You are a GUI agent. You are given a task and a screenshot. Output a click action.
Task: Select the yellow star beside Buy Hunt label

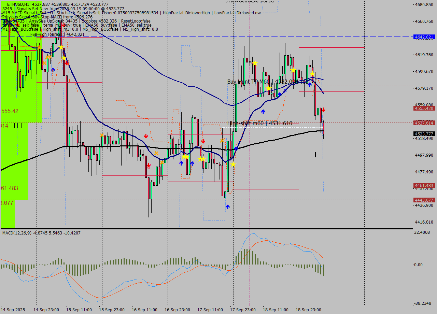pos(269,88)
